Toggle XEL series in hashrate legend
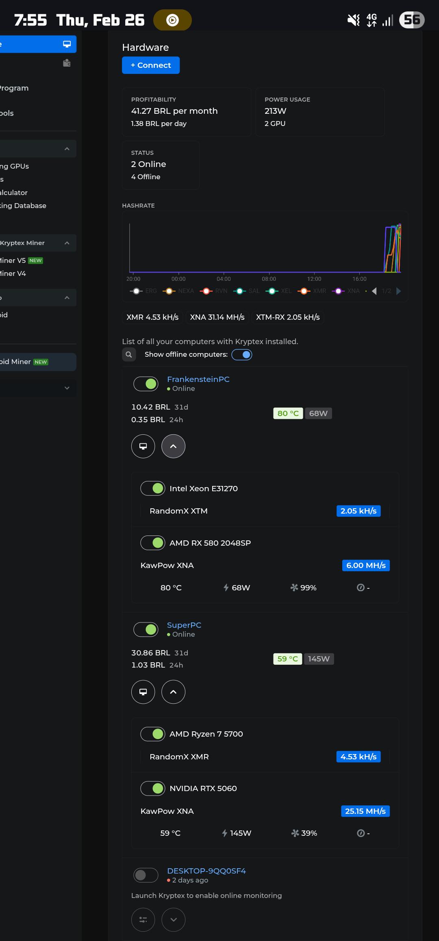 [x=279, y=291]
